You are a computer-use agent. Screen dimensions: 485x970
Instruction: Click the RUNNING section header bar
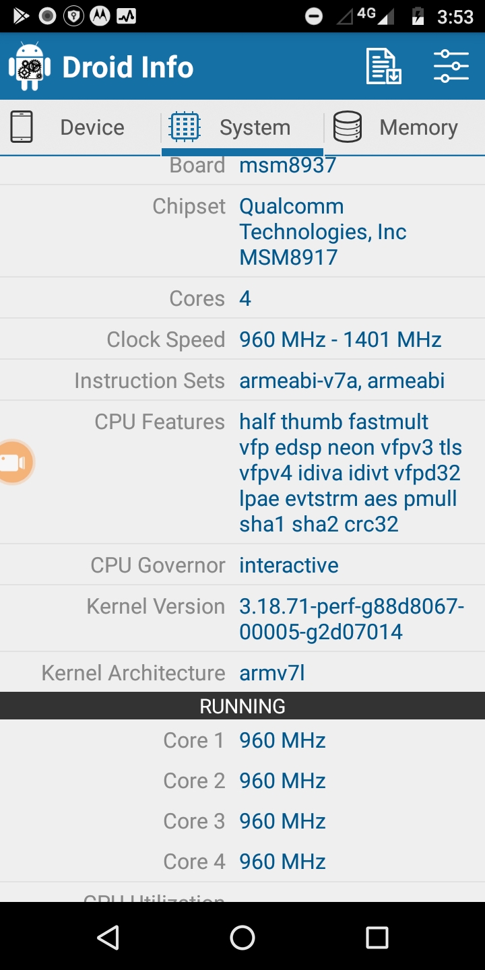(243, 705)
